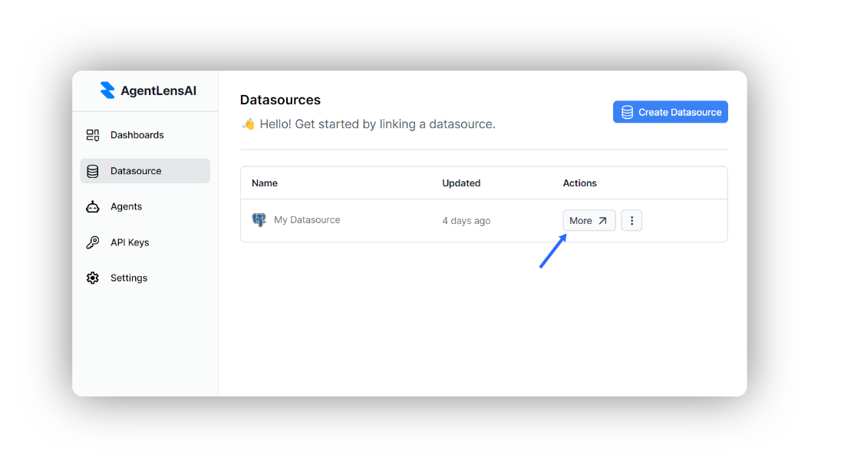The image size is (844, 474).
Task: Click the Dashboards grid icon in sidebar
Action: (93, 135)
